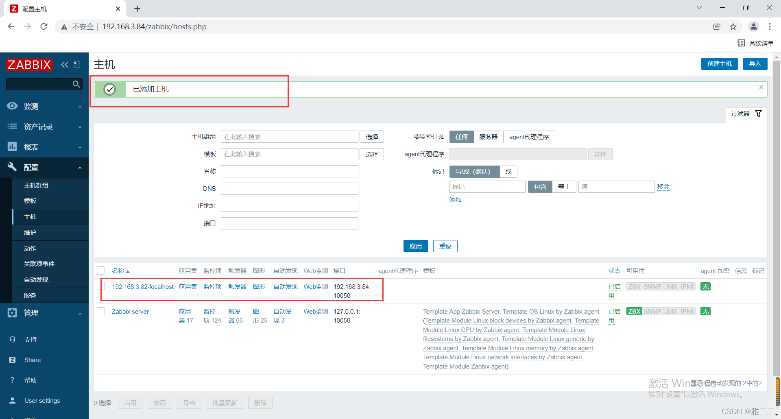Open 维护 in sidebar
Viewport: 781px width, 419px height.
tap(50, 232)
